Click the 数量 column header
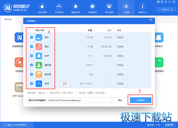Screen dimensions: 178x128 pos(90,30)
